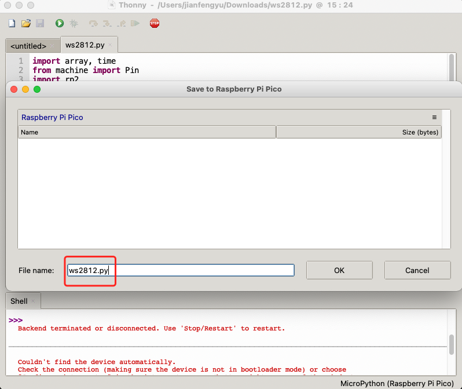Click the Shell prompt >>>
Image resolution: width=462 pixels, height=389 pixels.
[x=16, y=320]
